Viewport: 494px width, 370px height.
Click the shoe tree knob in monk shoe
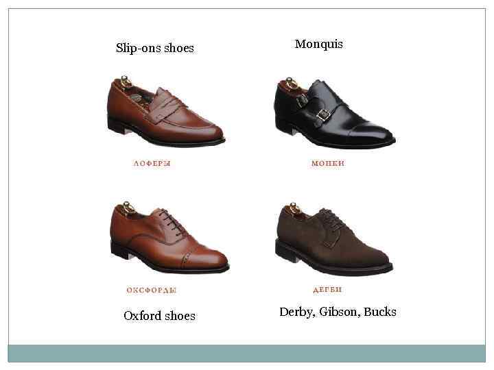pyautogui.click(x=291, y=83)
